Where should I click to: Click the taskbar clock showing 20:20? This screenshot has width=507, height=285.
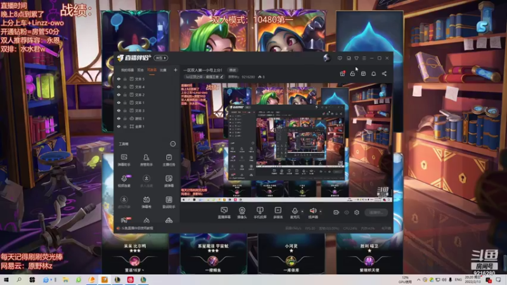(x=473, y=279)
